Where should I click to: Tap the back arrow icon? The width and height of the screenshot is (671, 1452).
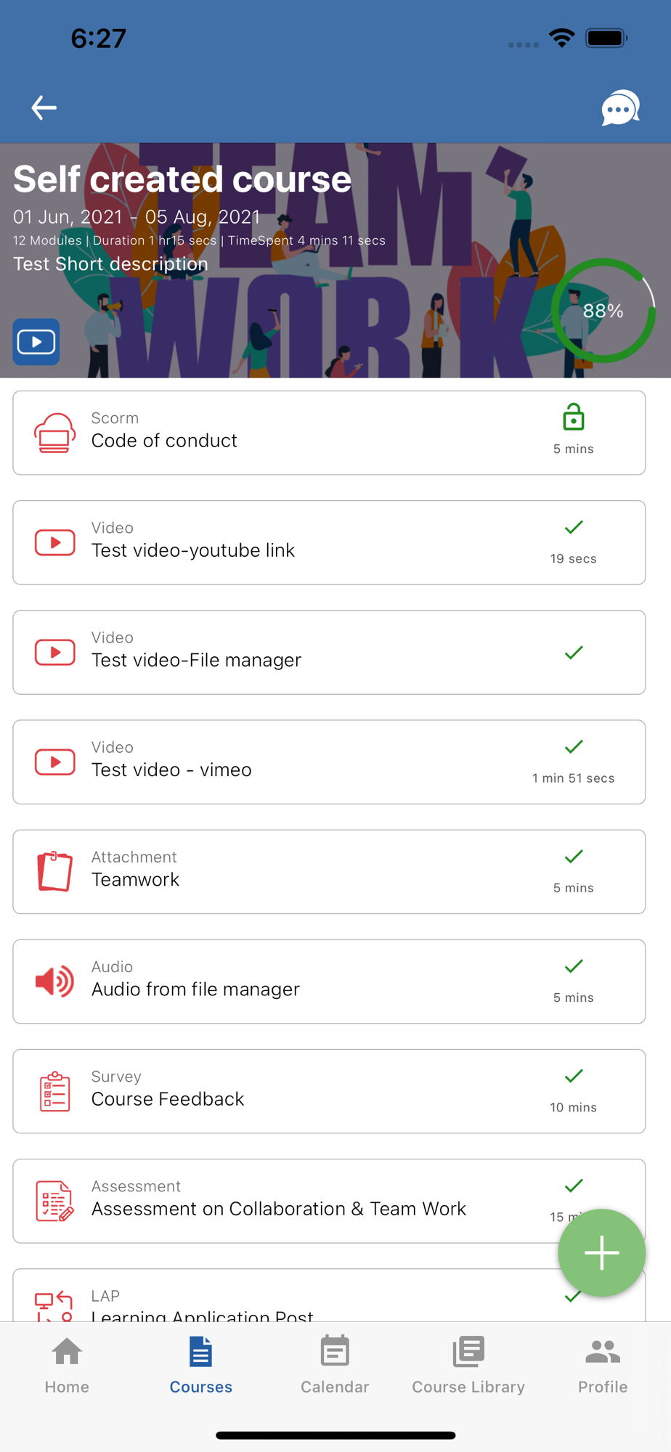(x=44, y=108)
